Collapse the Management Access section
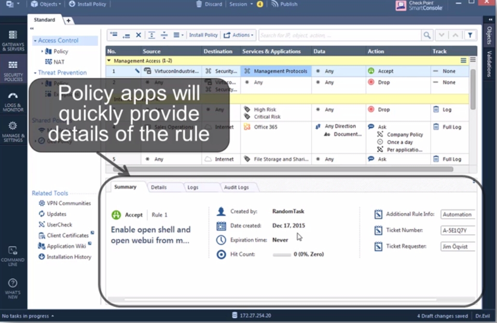Screen dimensions: 497x323 (109, 61)
